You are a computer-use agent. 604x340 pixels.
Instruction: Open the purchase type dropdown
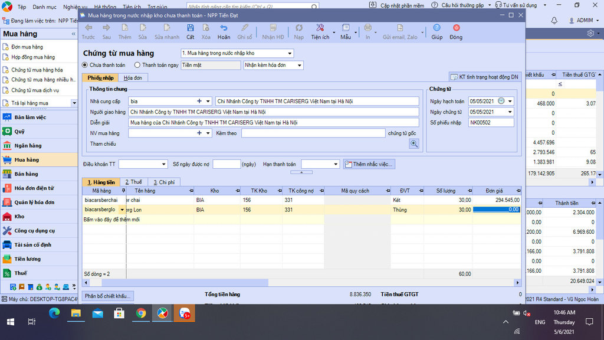pos(290,53)
